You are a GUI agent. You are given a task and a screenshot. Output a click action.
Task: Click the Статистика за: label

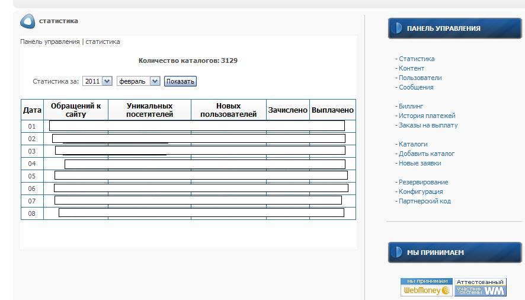point(56,81)
